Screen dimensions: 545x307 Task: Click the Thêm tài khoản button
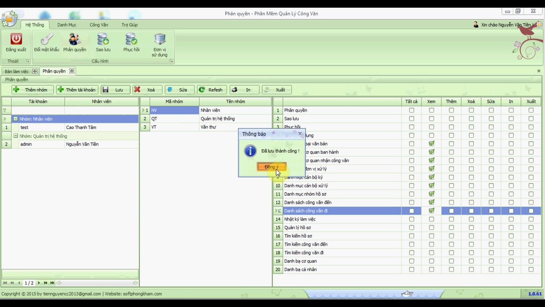pos(77,90)
